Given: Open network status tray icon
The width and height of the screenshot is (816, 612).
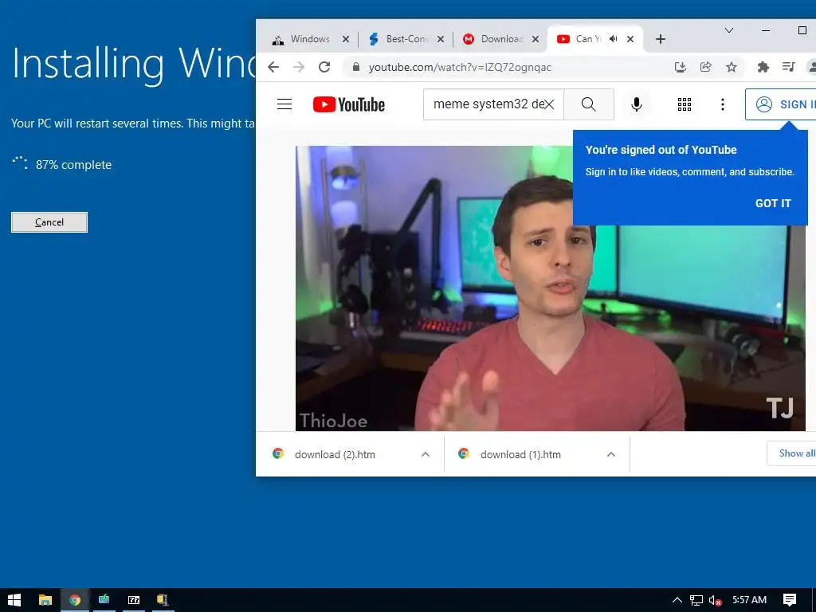Looking at the screenshot, I should 696,600.
